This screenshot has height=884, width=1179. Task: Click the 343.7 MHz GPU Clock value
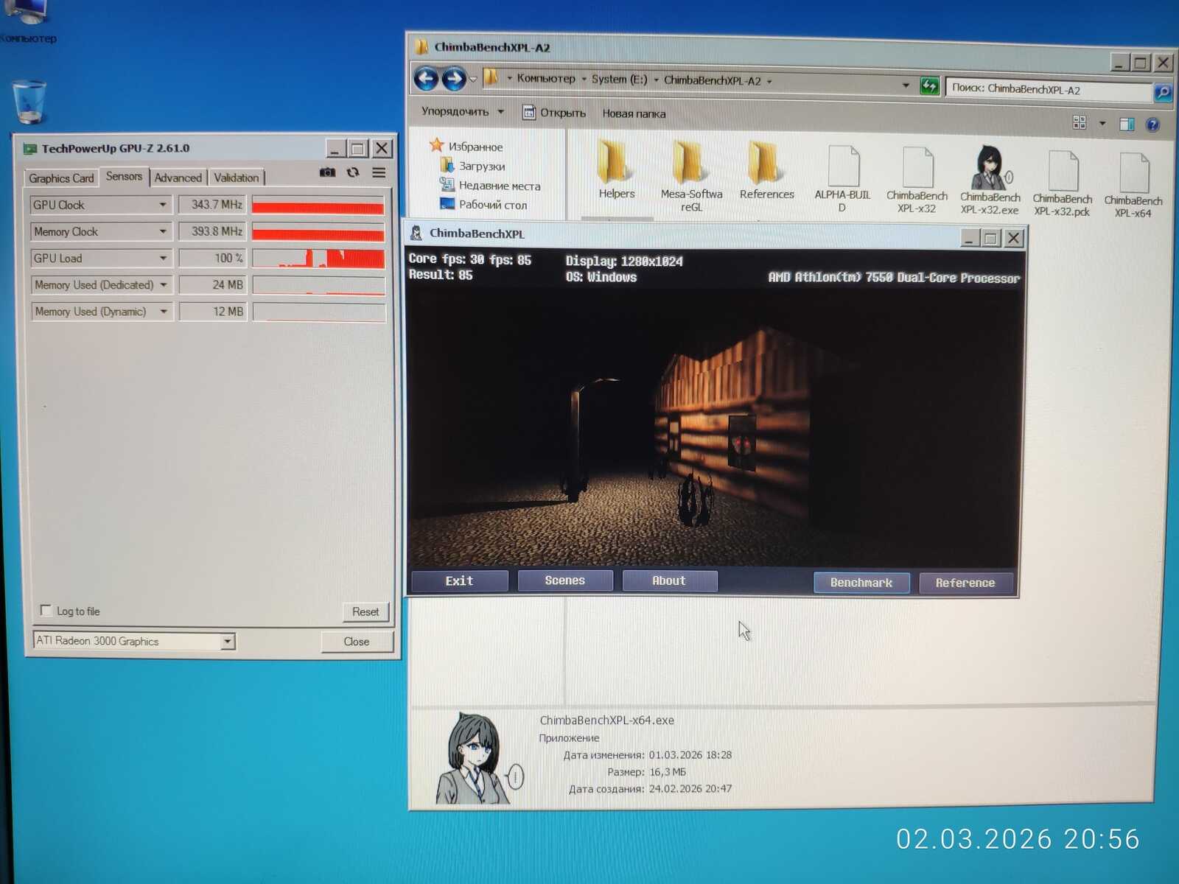[212, 205]
